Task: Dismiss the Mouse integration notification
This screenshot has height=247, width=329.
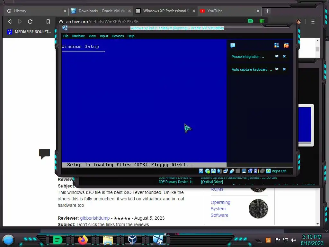Action: 284,56
